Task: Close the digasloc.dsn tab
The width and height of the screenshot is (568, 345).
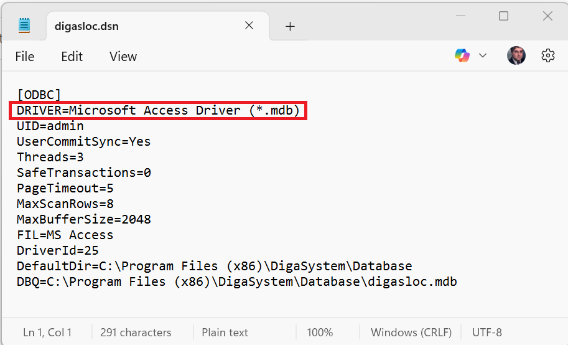Action: pyautogui.click(x=249, y=26)
